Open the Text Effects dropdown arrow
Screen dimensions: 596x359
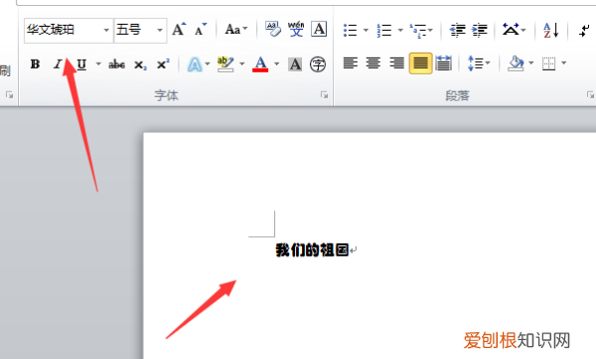pyautogui.click(x=208, y=63)
